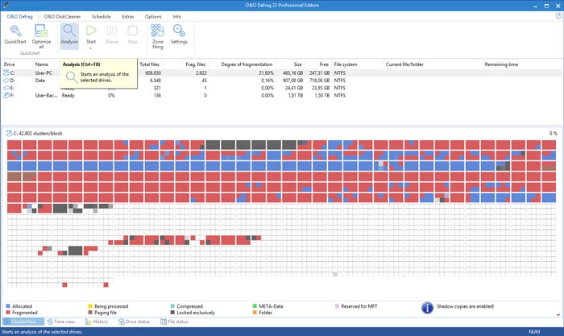Sort by Frag. files column
The height and width of the screenshot is (336, 564).
[x=195, y=64]
